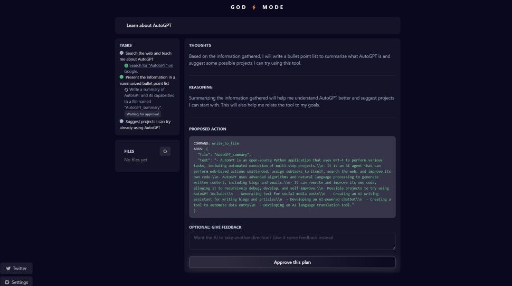Click grey status dot for 'Search the web' task
The height and width of the screenshot is (286, 512).
click(x=122, y=53)
